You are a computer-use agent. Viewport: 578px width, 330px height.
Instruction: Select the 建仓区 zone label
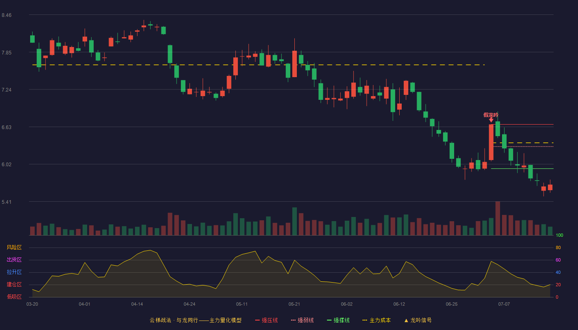coord(14,285)
